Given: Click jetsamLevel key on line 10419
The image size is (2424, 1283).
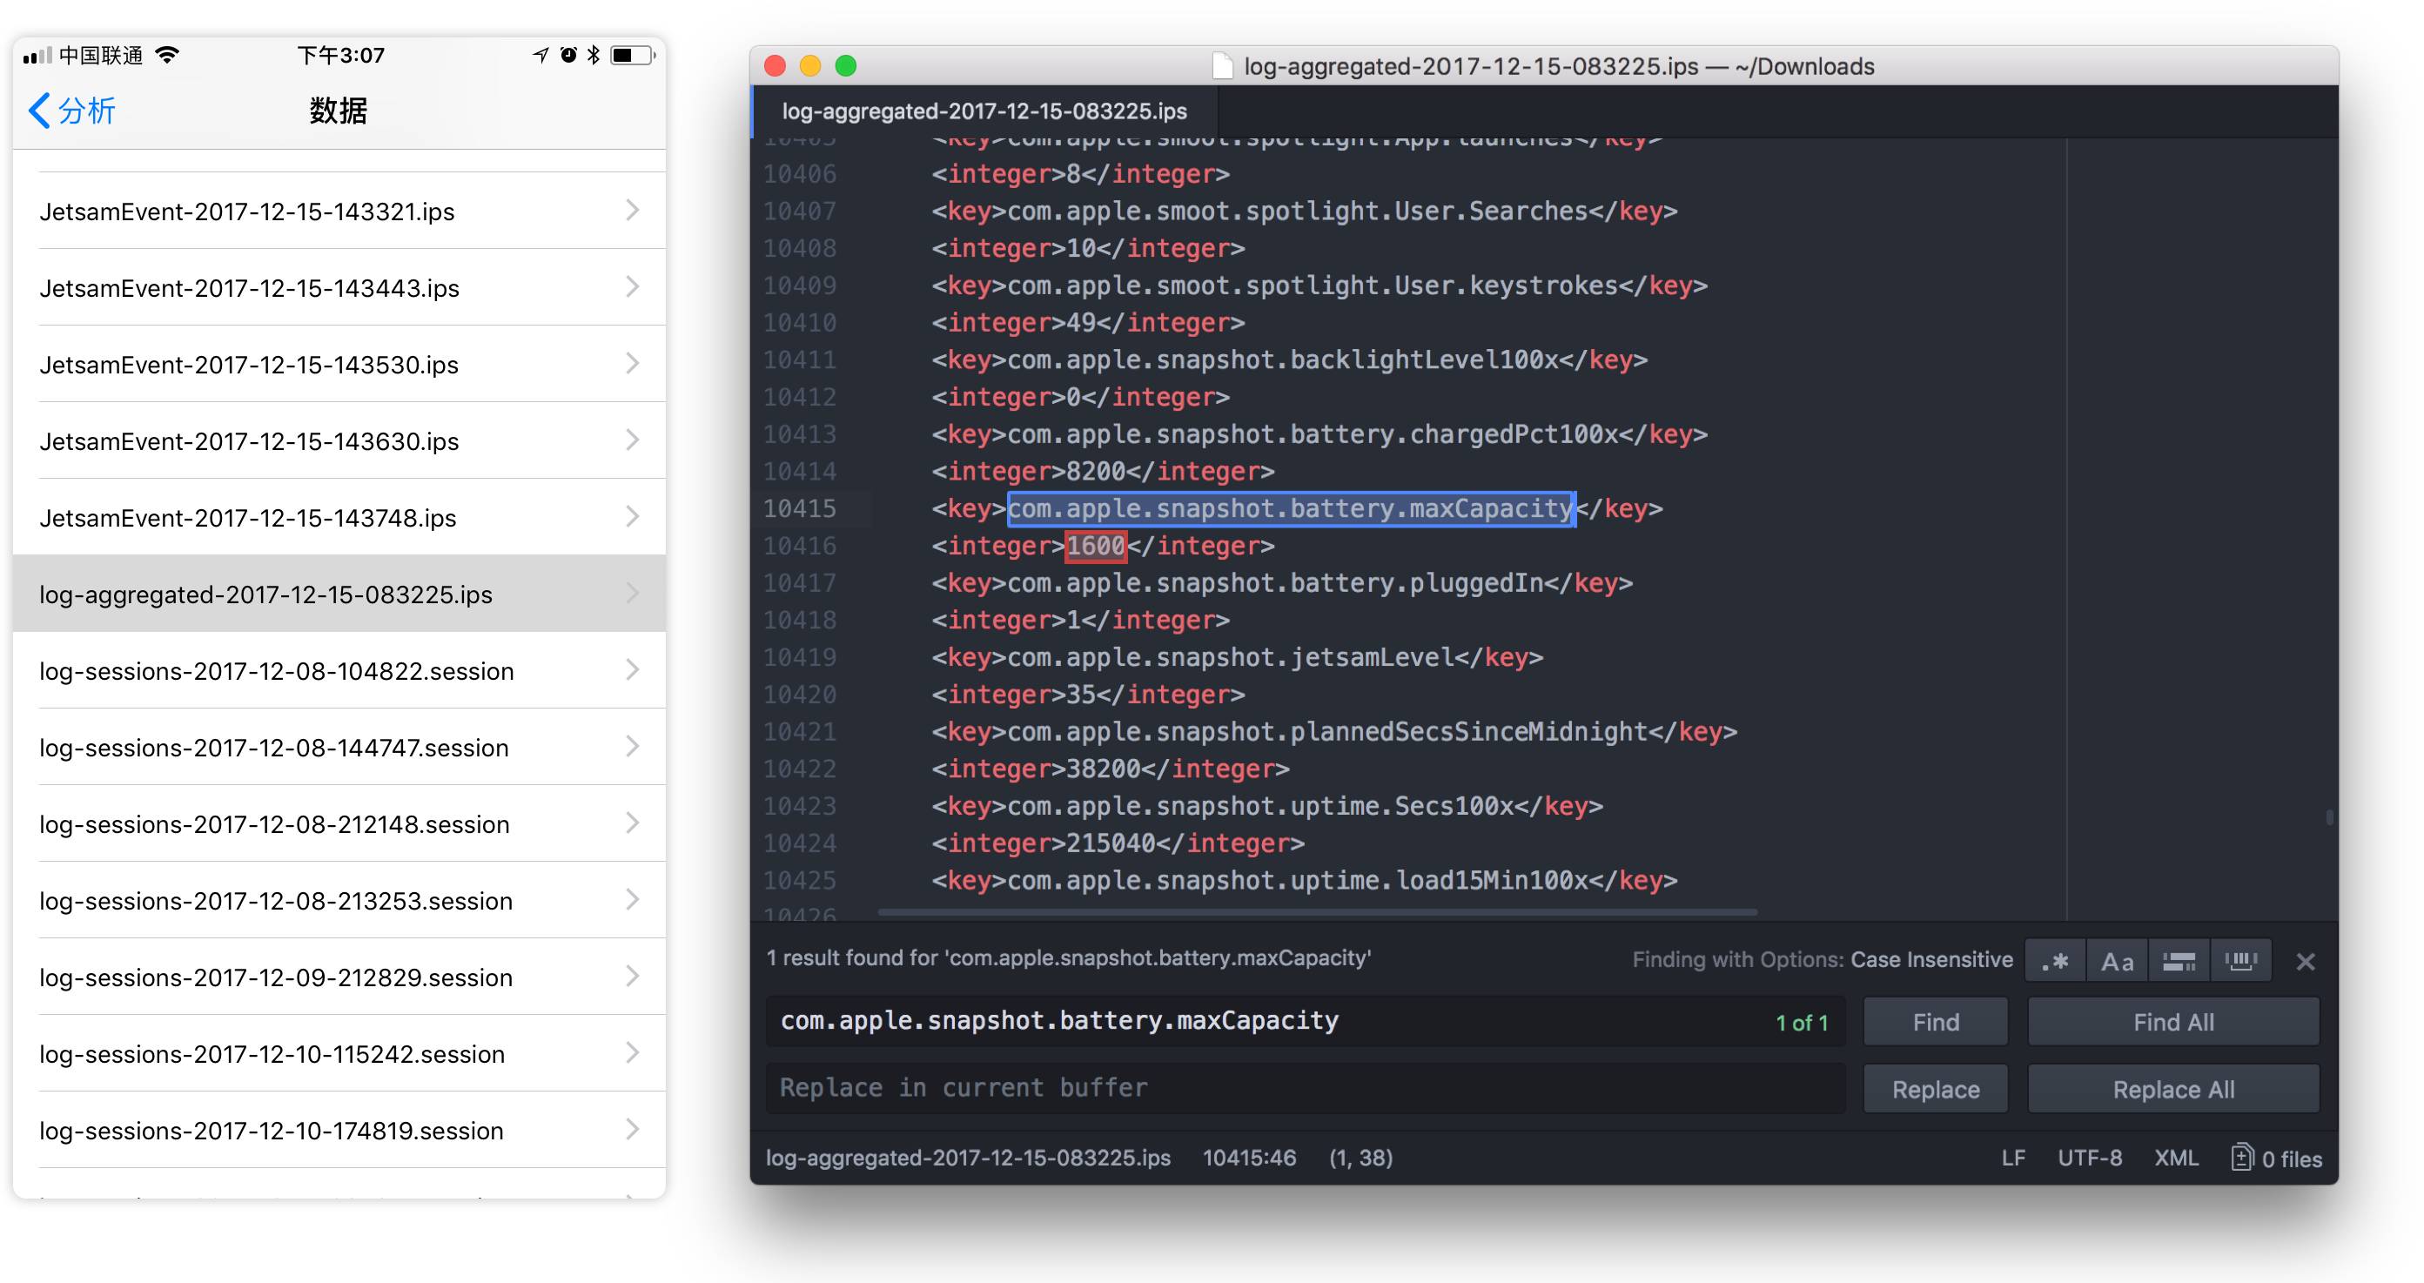Looking at the screenshot, I should tap(1238, 657).
